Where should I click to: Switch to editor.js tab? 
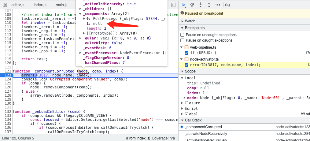click(18, 5)
